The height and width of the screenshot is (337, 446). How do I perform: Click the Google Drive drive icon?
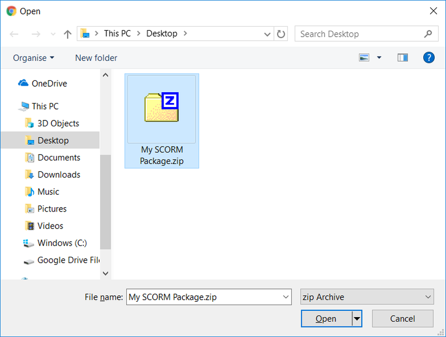(28, 262)
